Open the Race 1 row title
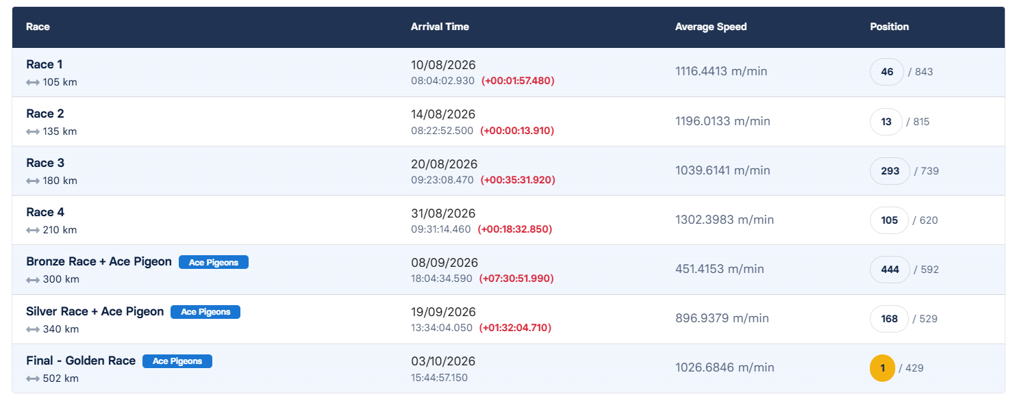 [45, 64]
